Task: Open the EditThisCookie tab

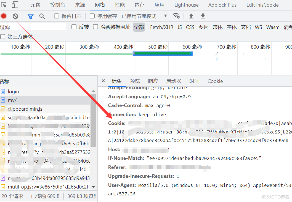Action: pos(262,5)
